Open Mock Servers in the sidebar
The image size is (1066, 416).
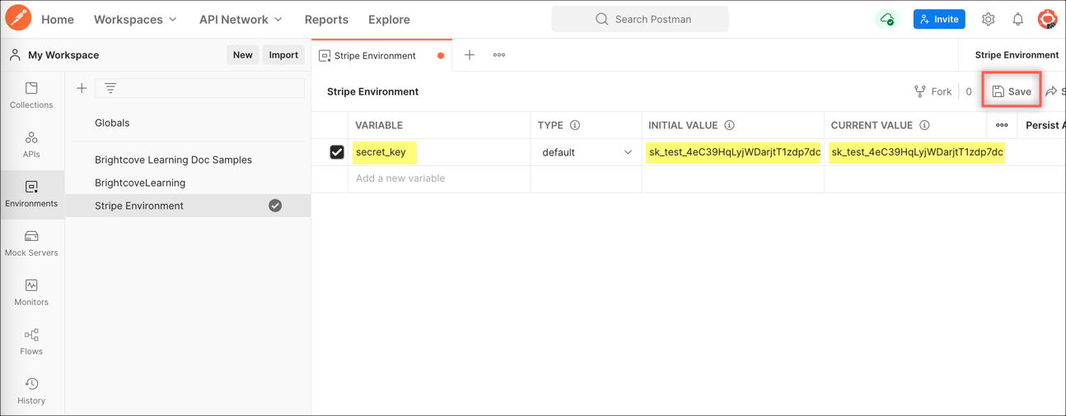coord(31,243)
